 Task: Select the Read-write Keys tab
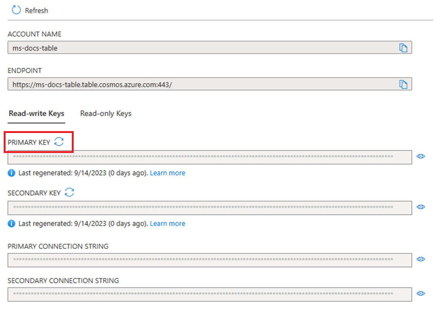(x=36, y=113)
